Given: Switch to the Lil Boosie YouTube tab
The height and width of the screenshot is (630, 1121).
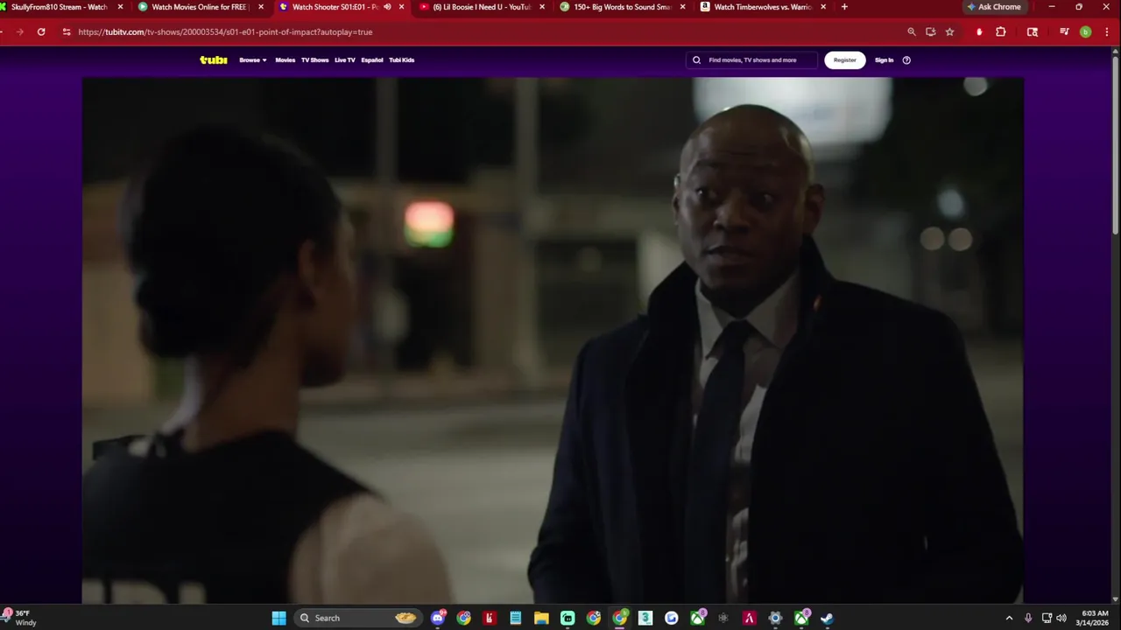Looking at the screenshot, I should click(x=480, y=7).
